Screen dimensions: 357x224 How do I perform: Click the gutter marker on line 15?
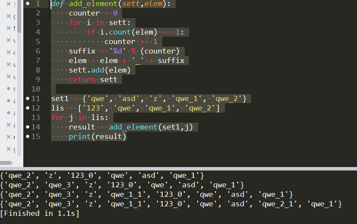click(x=28, y=136)
